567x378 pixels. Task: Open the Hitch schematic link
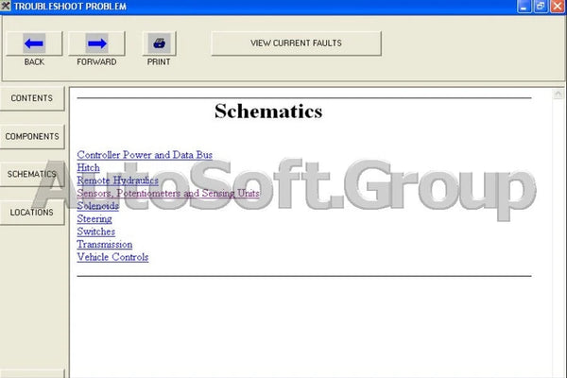click(88, 167)
